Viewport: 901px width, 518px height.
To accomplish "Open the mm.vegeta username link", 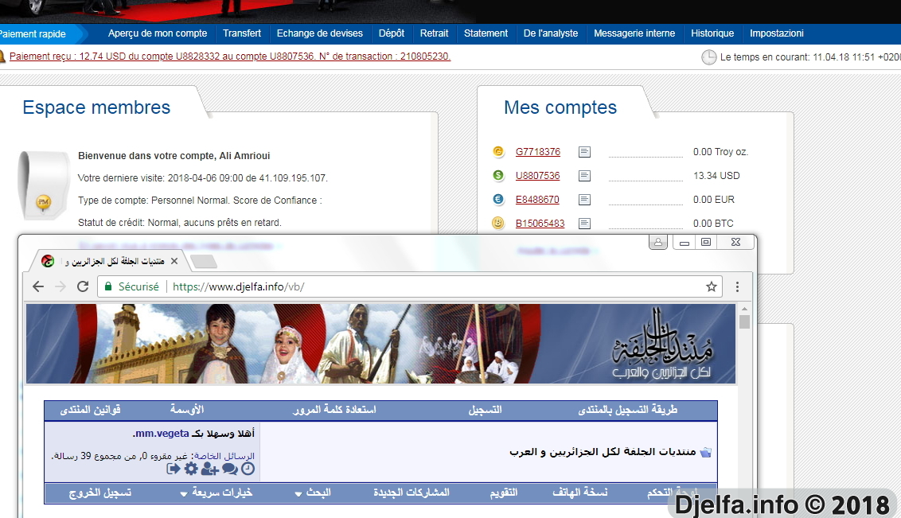I will (x=162, y=434).
